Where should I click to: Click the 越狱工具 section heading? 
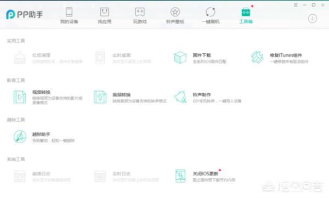point(16,120)
